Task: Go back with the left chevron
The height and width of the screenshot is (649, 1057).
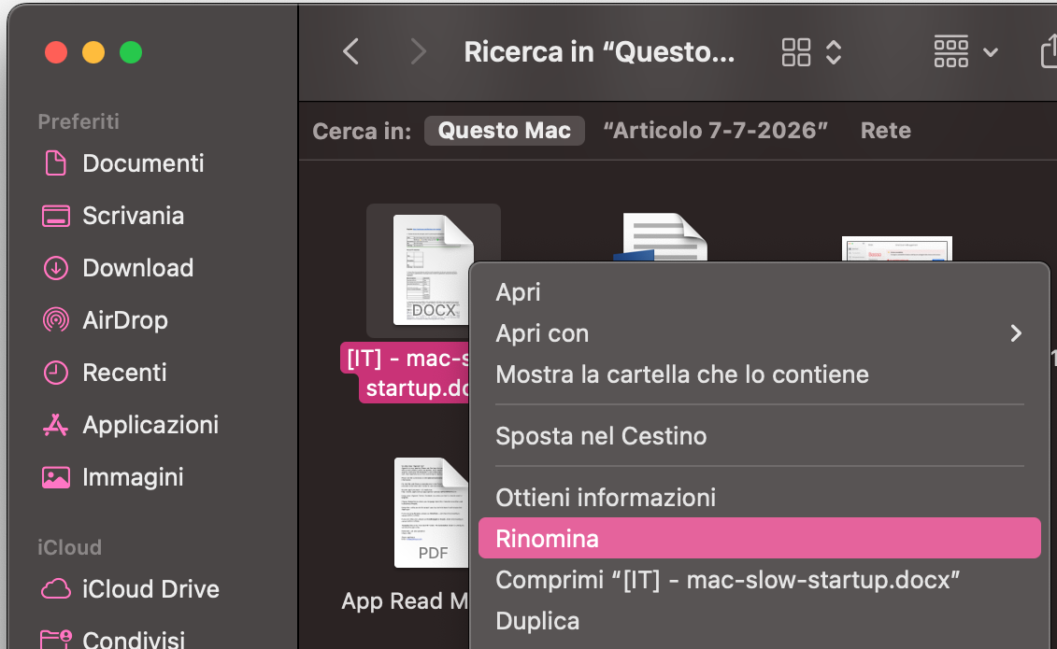Action: (x=350, y=52)
